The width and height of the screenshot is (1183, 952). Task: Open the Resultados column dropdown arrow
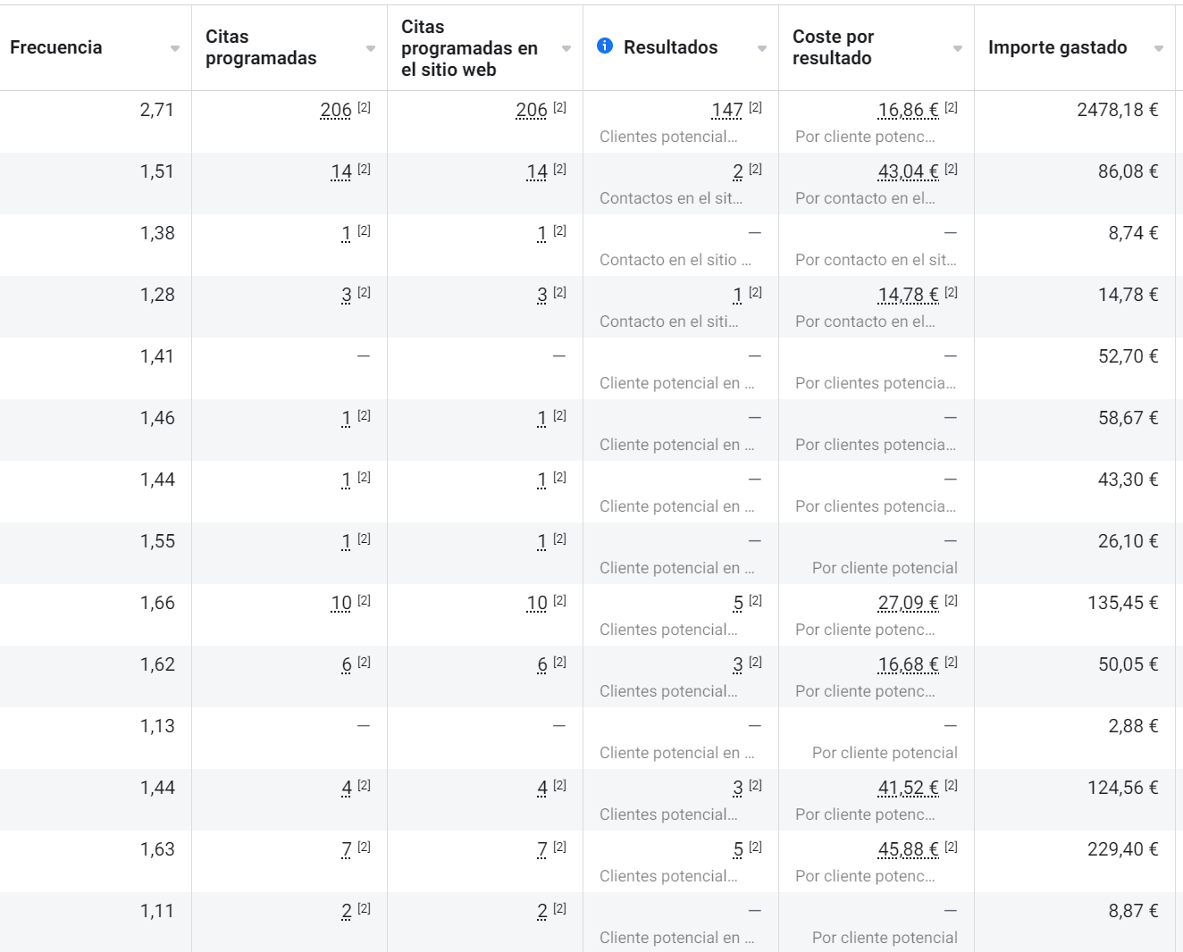pyautogui.click(x=762, y=48)
